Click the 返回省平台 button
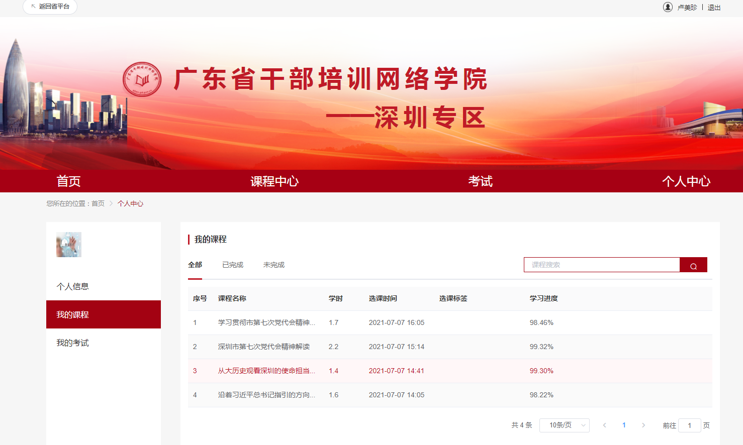Image resolution: width=743 pixels, height=445 pixels. 50,7
